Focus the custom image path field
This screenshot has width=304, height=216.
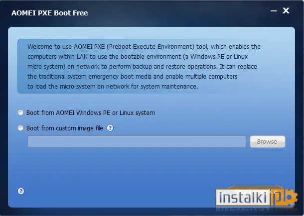tap(137, 142)
